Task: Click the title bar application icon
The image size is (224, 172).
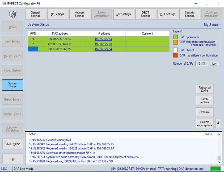Action: 4,3
